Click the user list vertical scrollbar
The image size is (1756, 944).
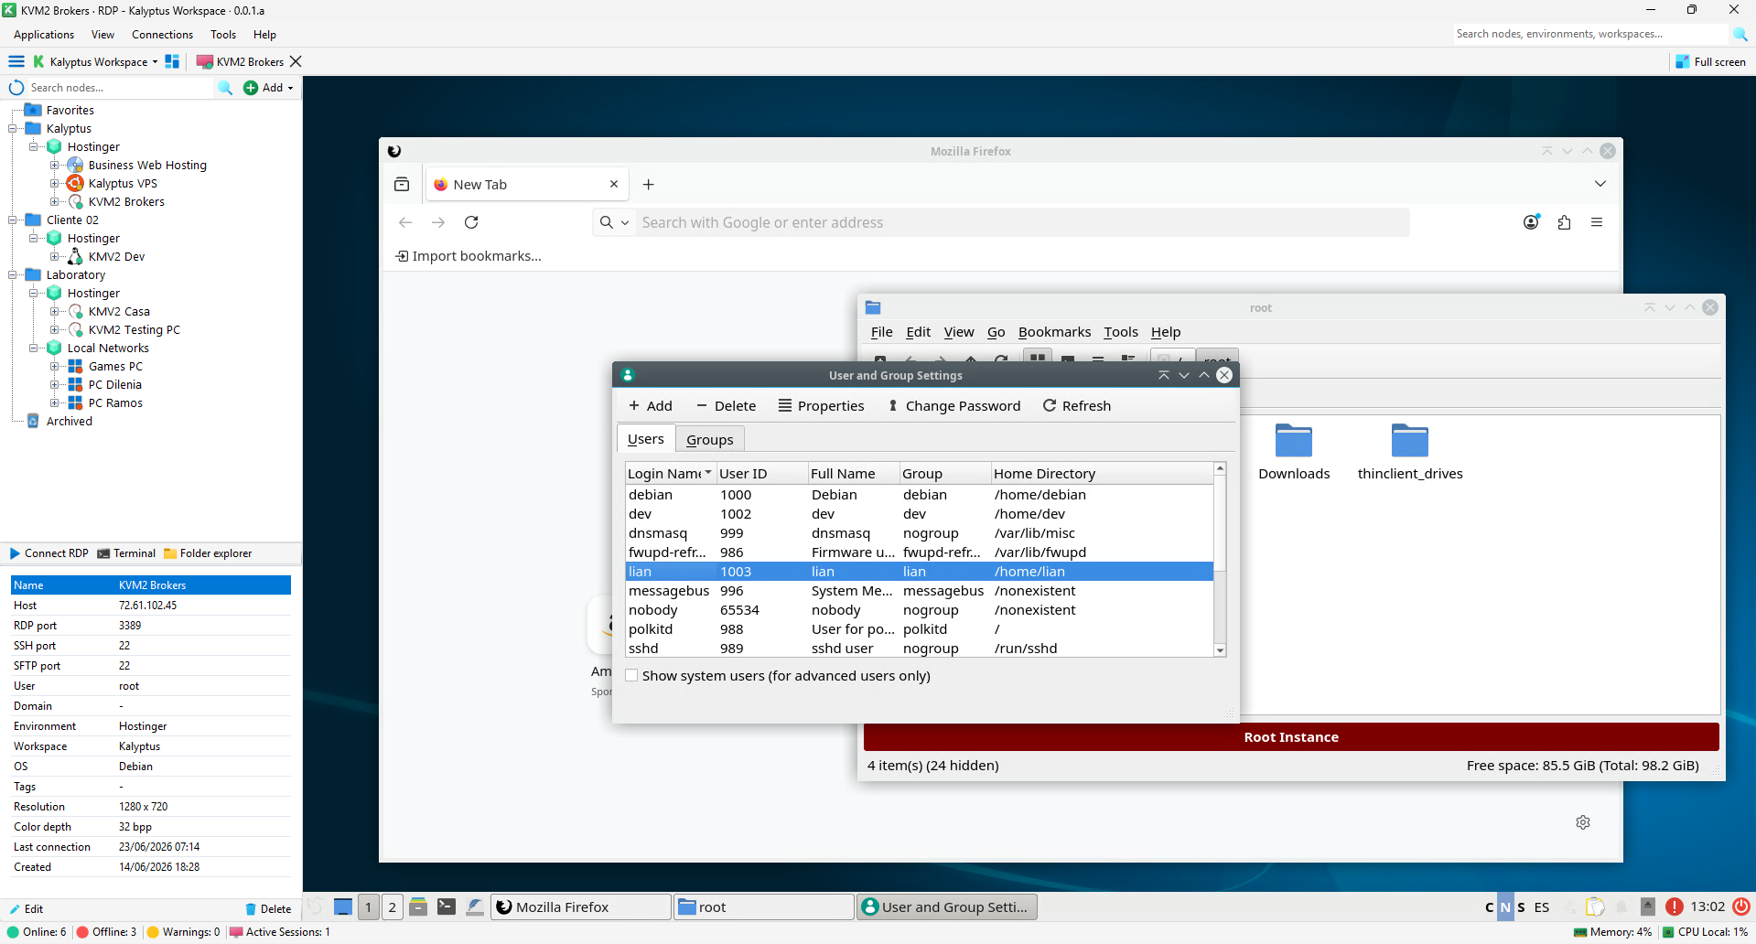(x=1220, y=559)
